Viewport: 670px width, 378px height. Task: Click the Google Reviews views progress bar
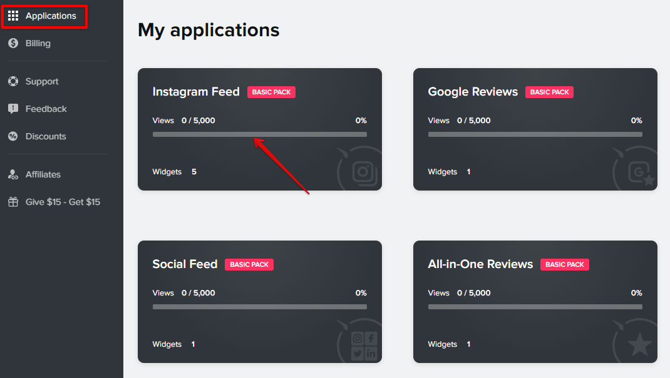click(535, 134)
